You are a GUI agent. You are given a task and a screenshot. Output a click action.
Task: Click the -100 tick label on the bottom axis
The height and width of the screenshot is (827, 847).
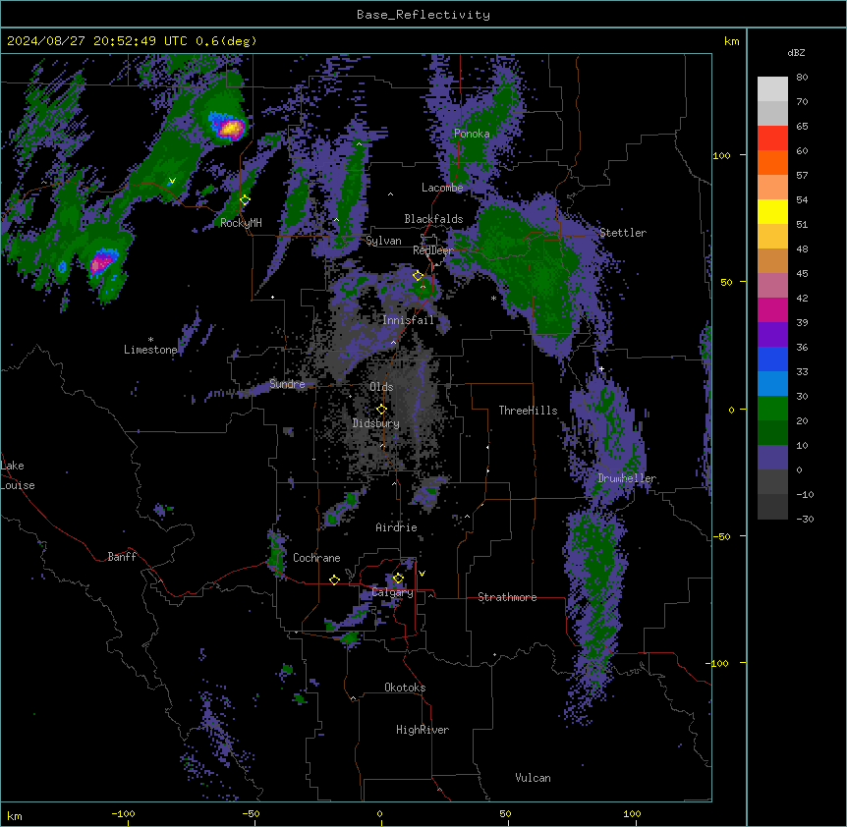pos(123,814)
